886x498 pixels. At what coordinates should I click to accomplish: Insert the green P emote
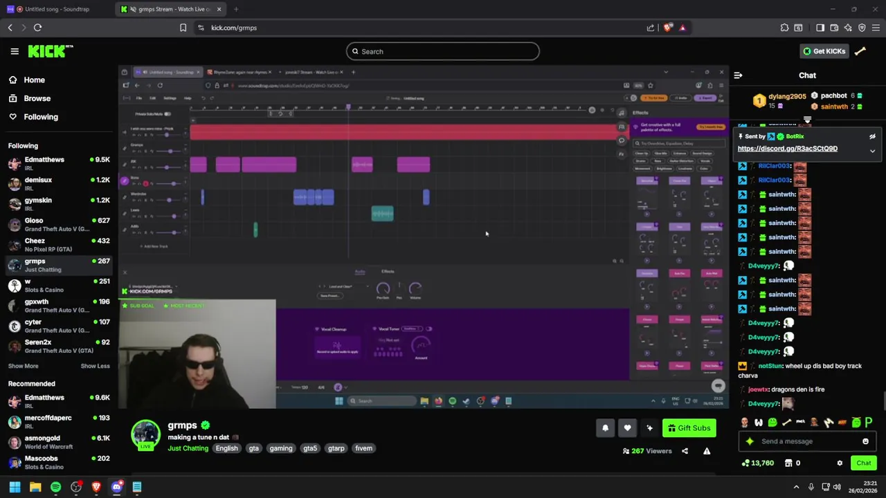click(x=869, y=423)
